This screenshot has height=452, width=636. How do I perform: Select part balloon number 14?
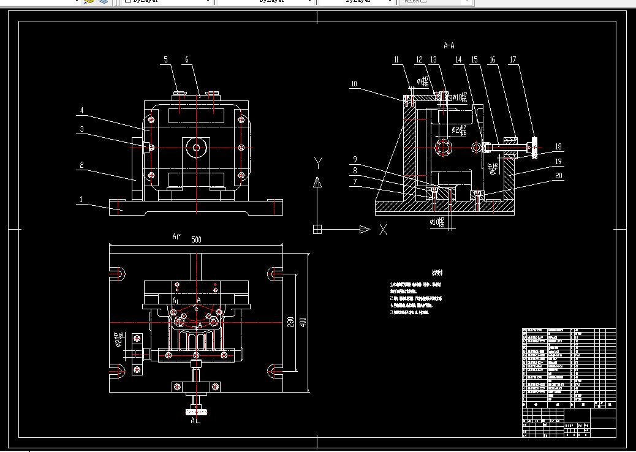click(x=458, y=59)
